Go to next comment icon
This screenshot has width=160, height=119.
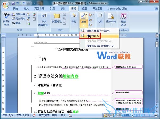click(65, 23)
